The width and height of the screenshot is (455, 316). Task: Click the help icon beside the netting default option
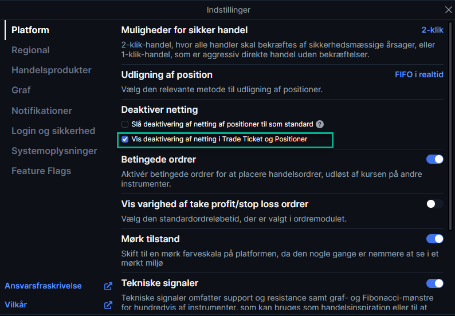(x=320, y=124)
